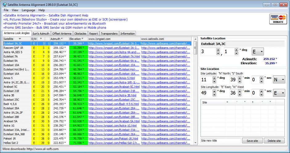Select Eutelsat 7A satellite row
The image size is (290, 153).
[x=97, y=57]
